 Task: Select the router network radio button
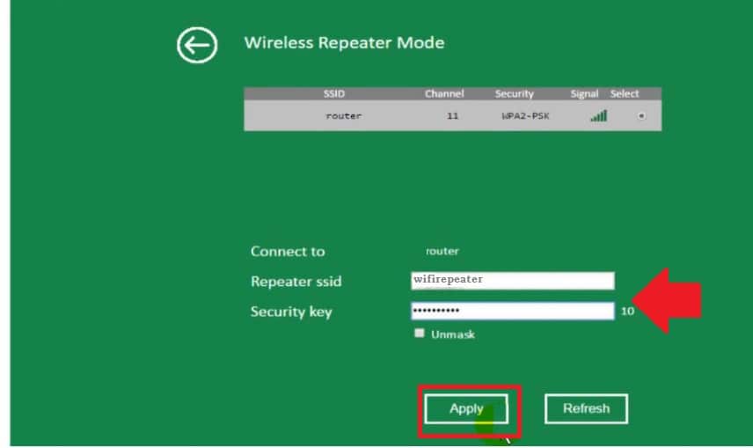tap(641, 116)
